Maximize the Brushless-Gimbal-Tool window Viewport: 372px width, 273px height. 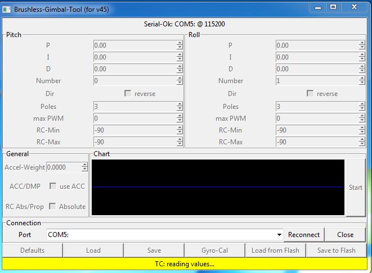tap(333, 7)
